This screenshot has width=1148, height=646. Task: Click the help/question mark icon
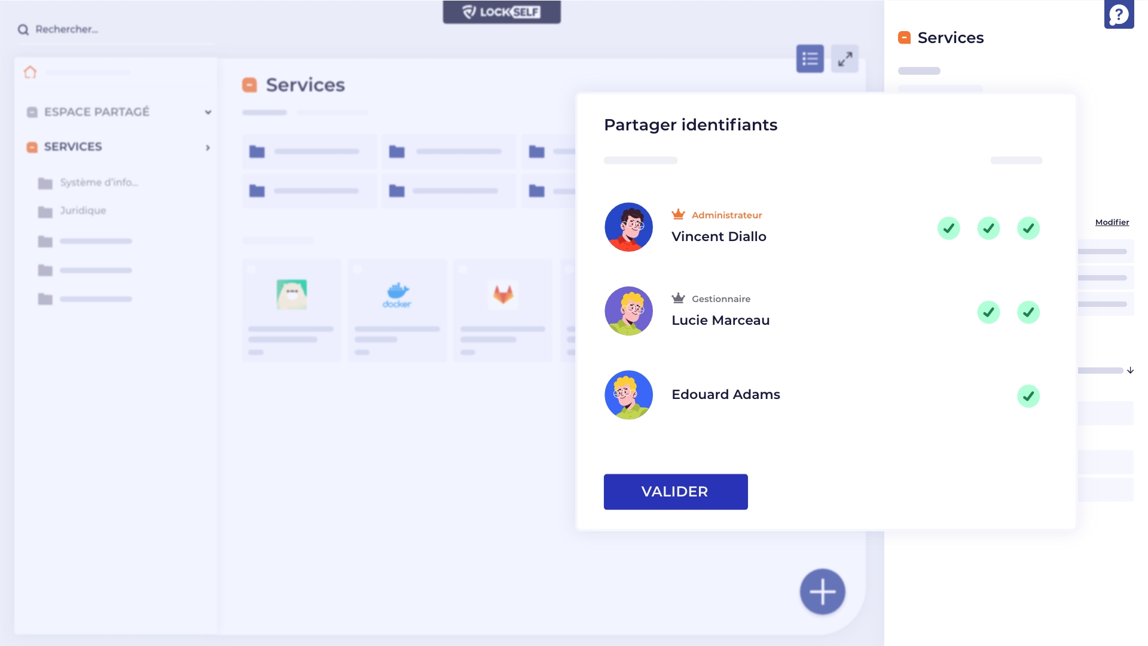(x=1119, y=14)
